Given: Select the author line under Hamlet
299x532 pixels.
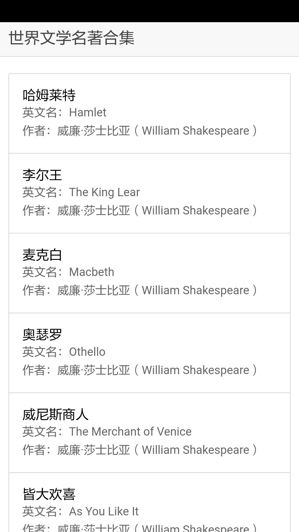Looking at the screenshot, I should [x=140, y=131].
